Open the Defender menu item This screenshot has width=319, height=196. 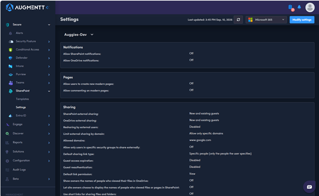point(21,58)
